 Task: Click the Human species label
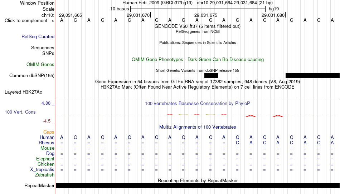pos(47,138)
